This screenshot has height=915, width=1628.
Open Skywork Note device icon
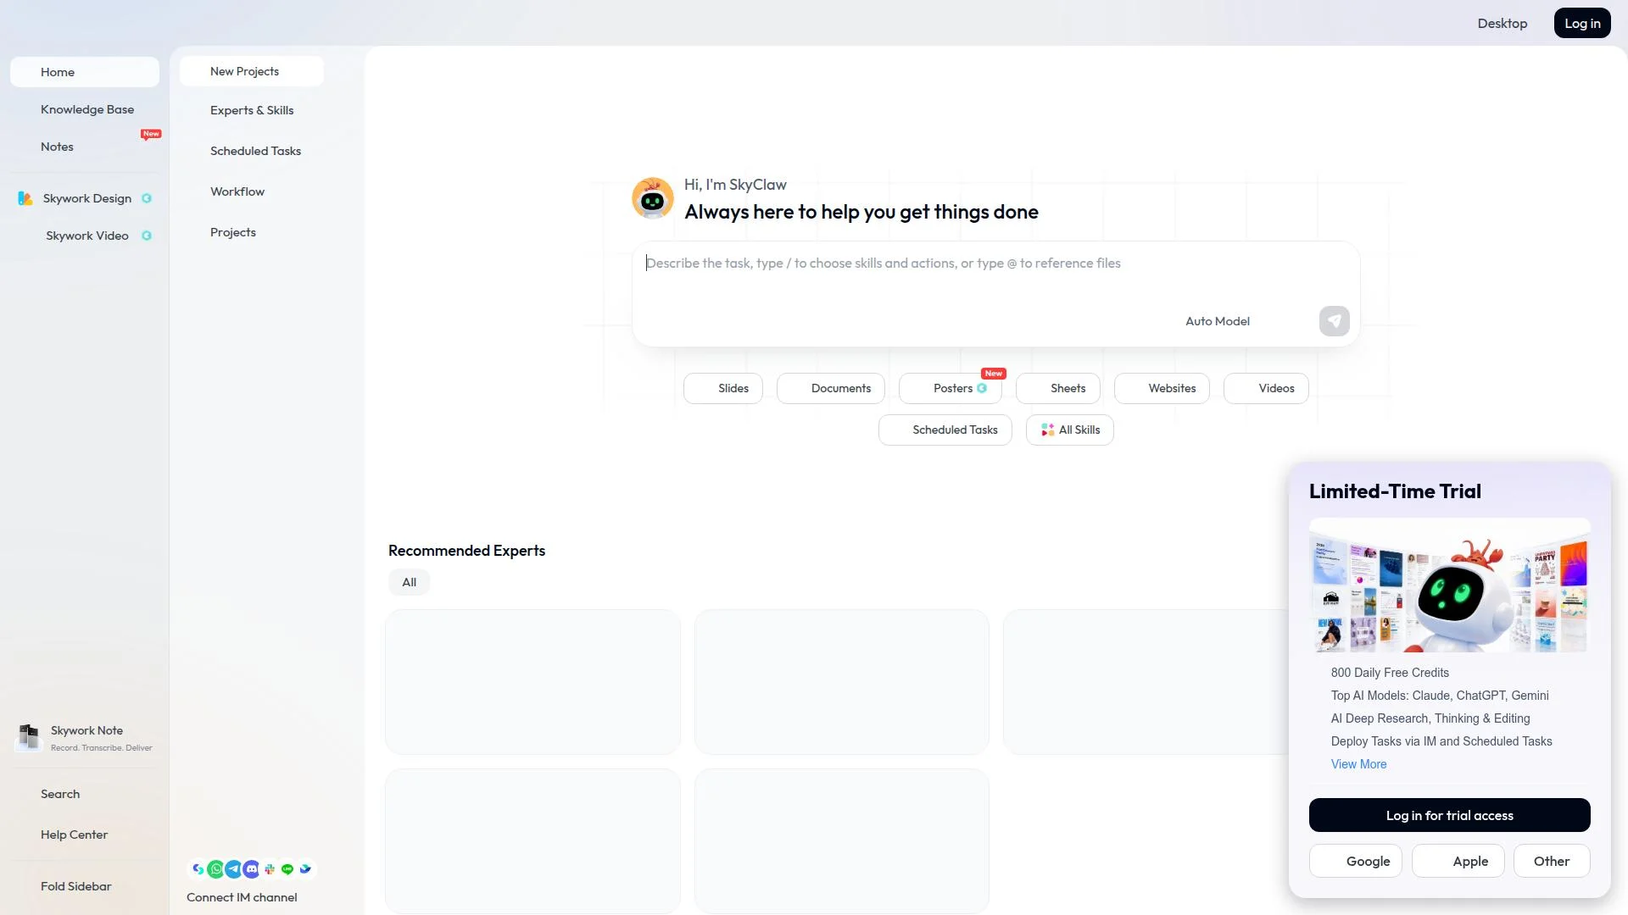[29, 737]
